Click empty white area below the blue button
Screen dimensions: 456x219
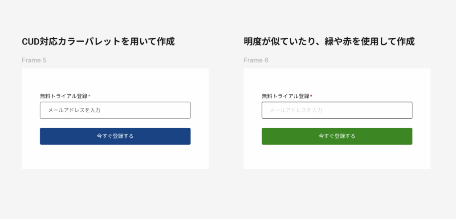point(115,157)
